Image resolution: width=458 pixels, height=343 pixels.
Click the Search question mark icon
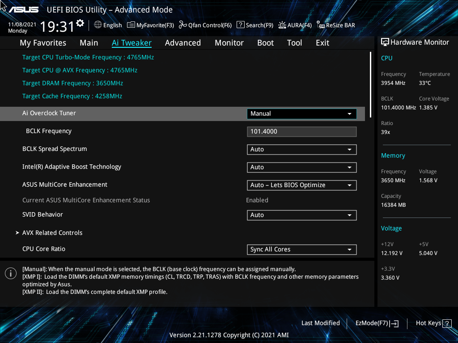coord(240,25)
